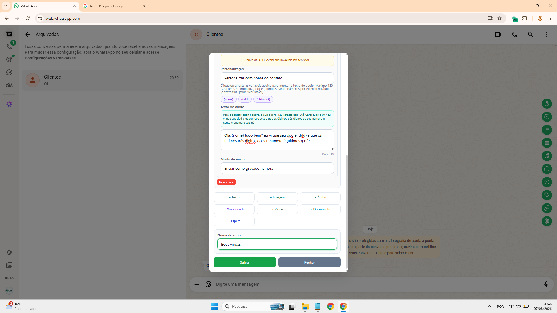Start a voice call with Clientee
The image size is (557, 313).
[x=514, y=35]
